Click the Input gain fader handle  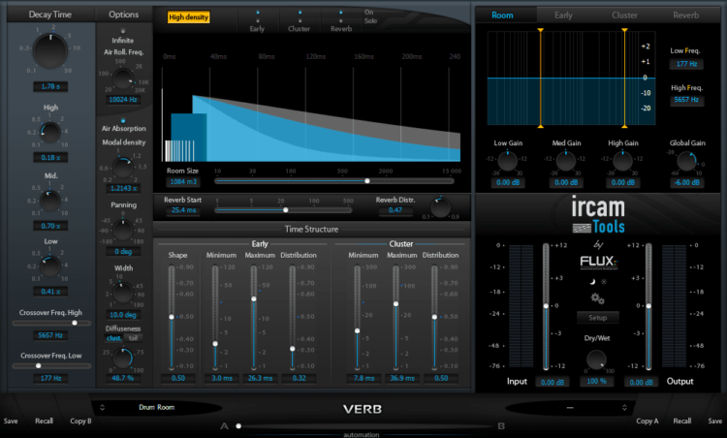(x=546, y=306)
